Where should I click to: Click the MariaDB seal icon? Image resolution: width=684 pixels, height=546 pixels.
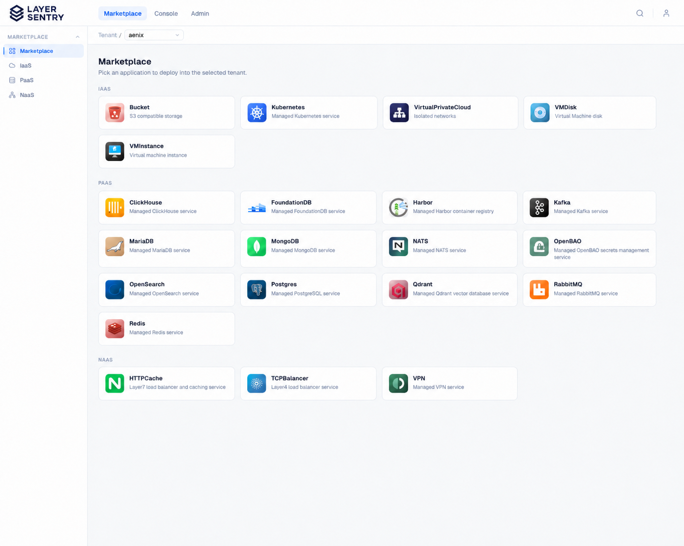pos(115,246)
